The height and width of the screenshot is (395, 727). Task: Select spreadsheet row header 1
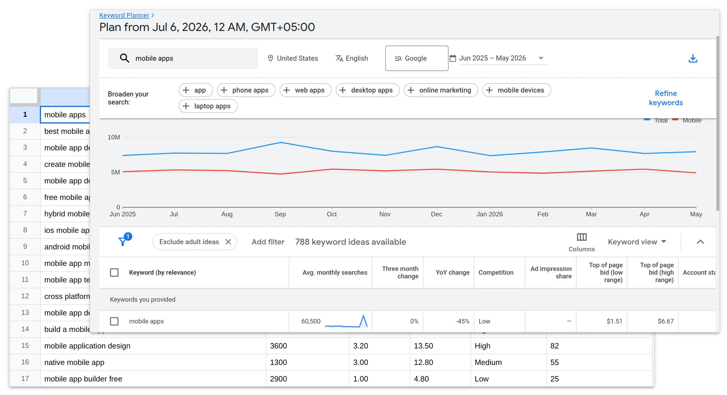click(x=25, y=114)
